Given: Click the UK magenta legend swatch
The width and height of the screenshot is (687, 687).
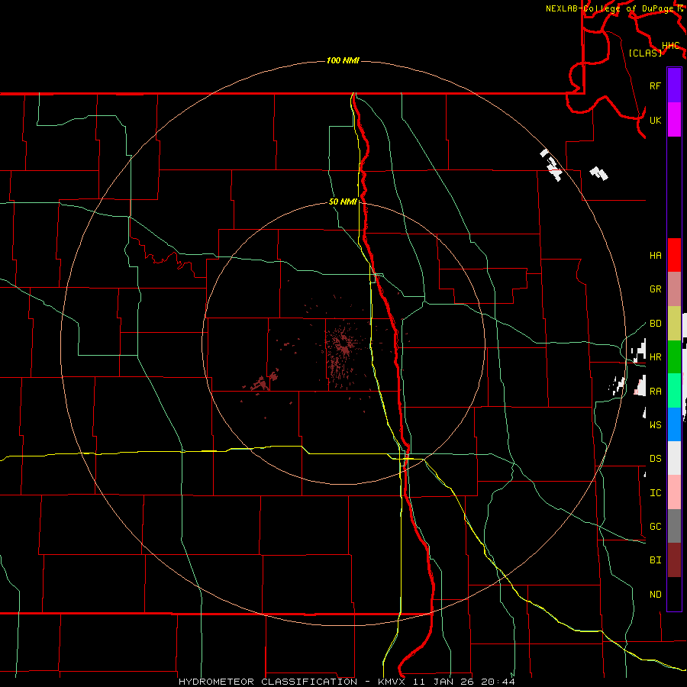Looking at the screenshot, I should [x=674, y=120].
